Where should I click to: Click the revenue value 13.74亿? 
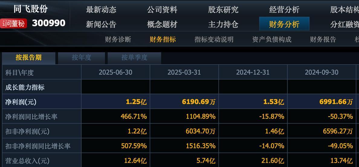tap(341, 161)
